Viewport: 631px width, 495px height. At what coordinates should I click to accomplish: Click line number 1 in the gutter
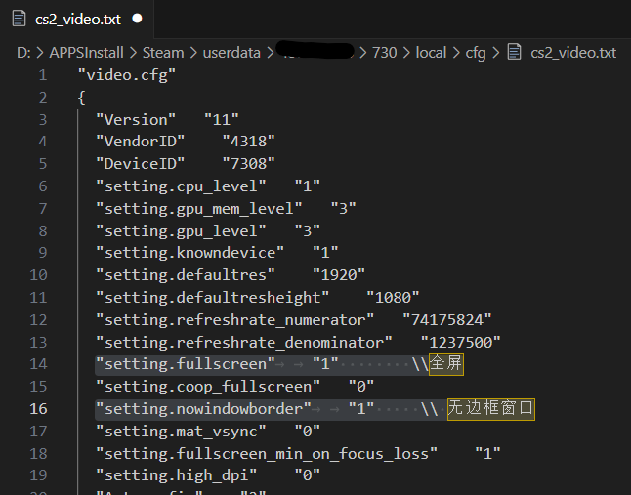tap(42, 75)
